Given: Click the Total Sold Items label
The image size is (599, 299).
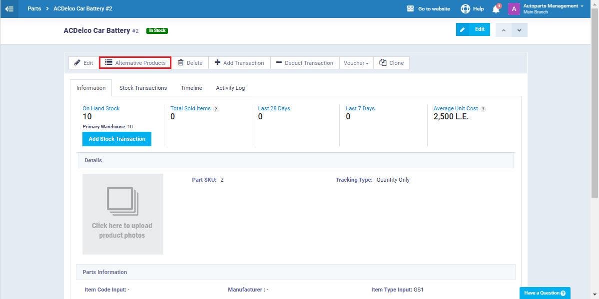Looking at the screenshot, I should coord(191,108).
